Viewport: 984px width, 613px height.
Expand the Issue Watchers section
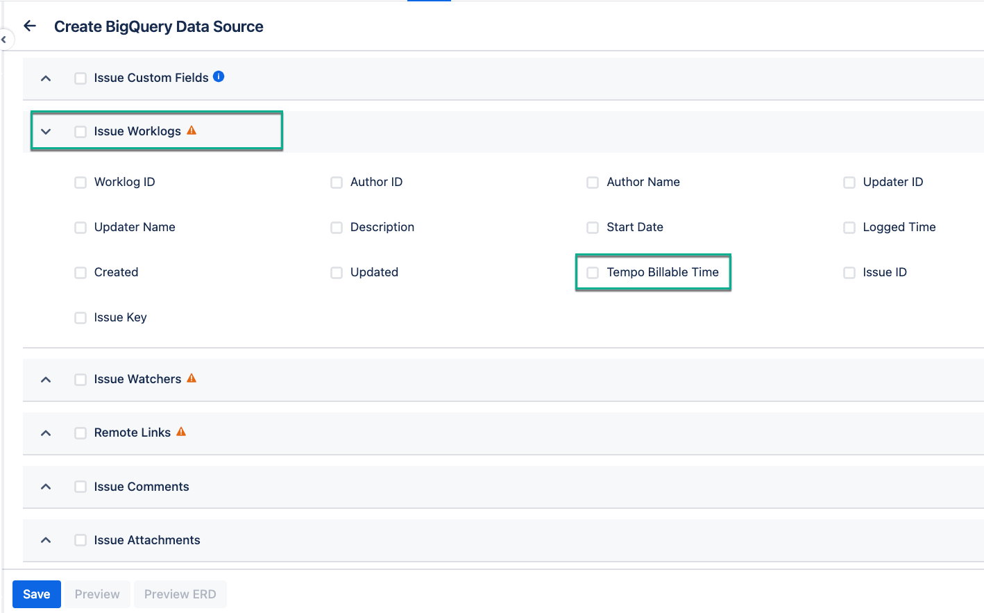[46, 380]
